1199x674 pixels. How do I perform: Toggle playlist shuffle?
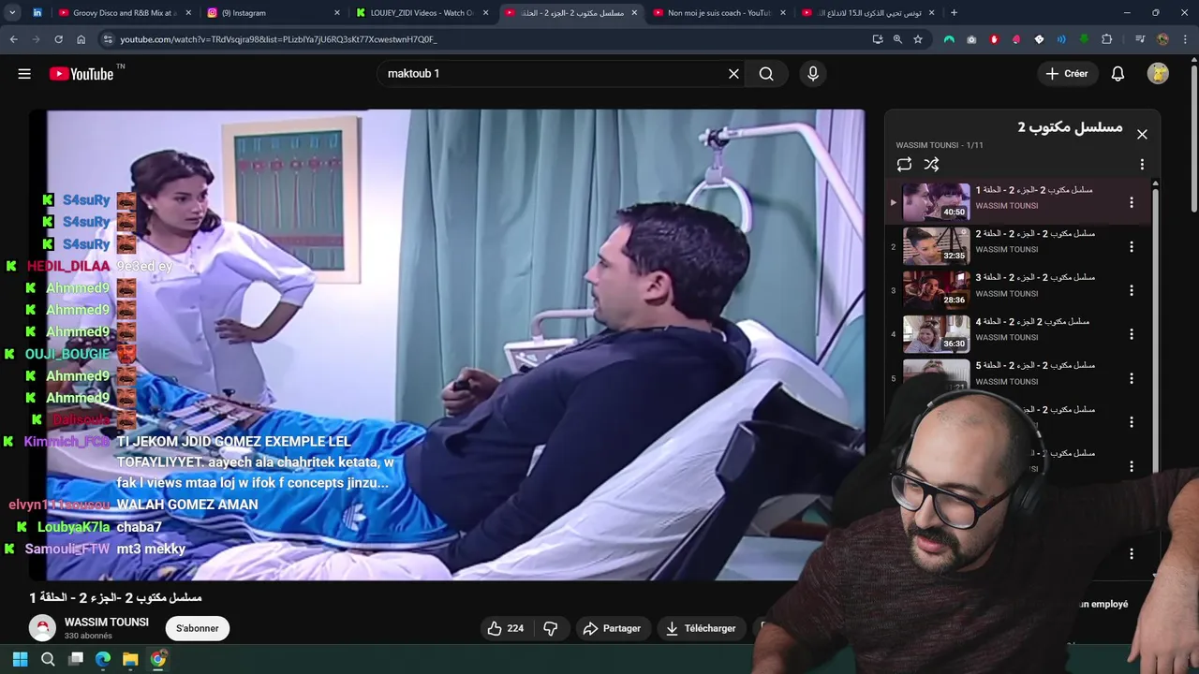coord(931,165)
